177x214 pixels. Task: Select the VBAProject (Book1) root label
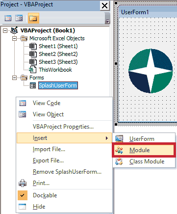(x=48, y=30)
